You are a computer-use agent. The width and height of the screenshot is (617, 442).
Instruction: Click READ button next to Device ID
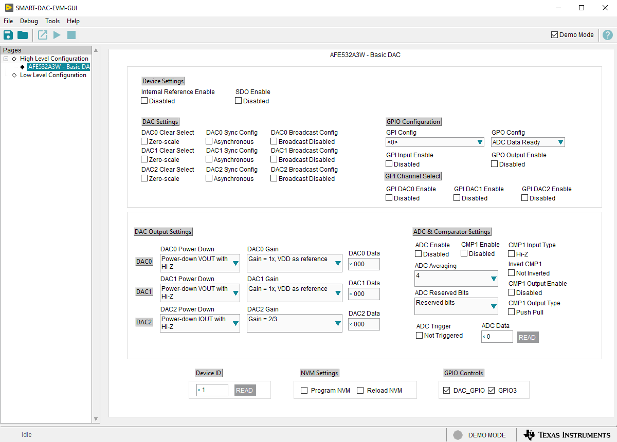pos(245,391)
